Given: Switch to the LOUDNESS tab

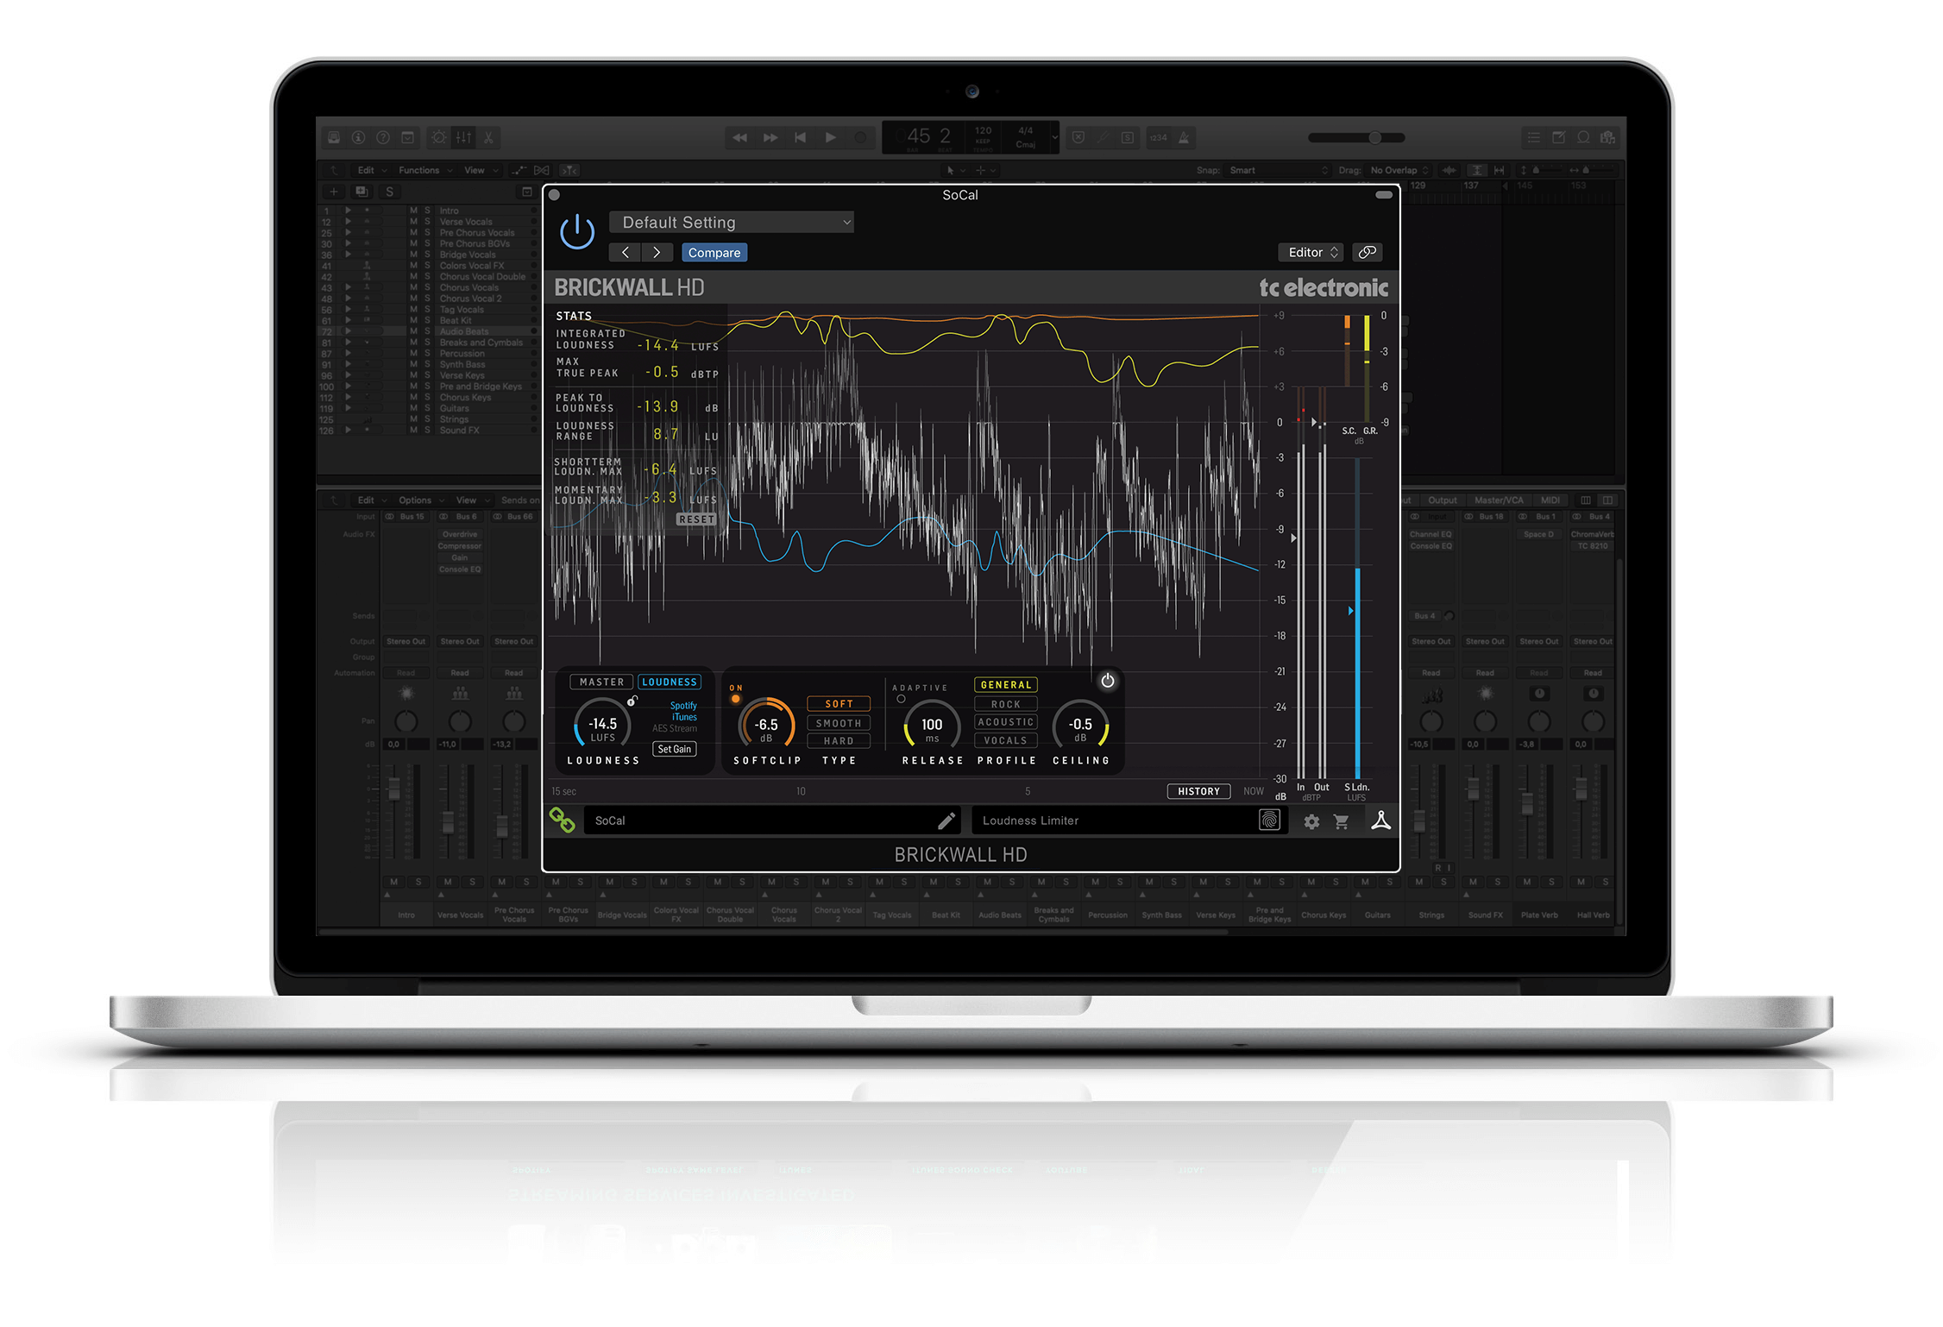Looking at the screenshot, I should click(670, 682).
